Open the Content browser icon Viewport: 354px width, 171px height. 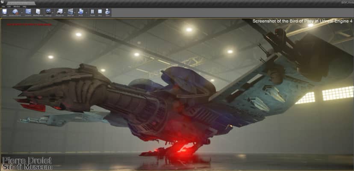coord(28,12)
